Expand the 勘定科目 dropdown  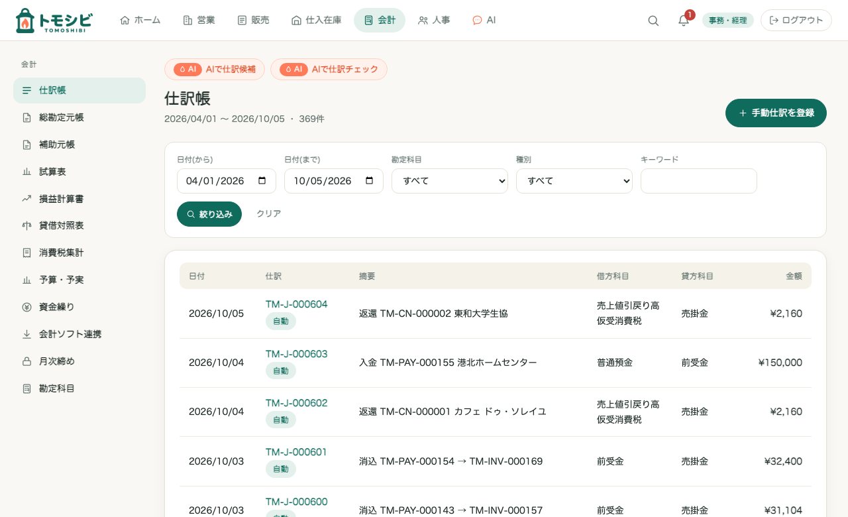450,181
